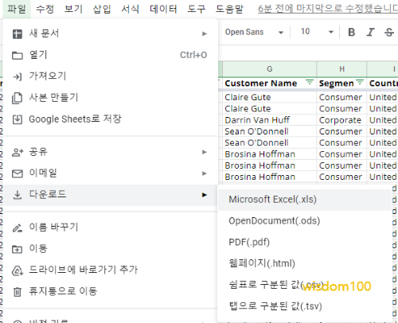Download as Microsoft Excel (.xls)
398x323 pixels.
coord(305,200)
